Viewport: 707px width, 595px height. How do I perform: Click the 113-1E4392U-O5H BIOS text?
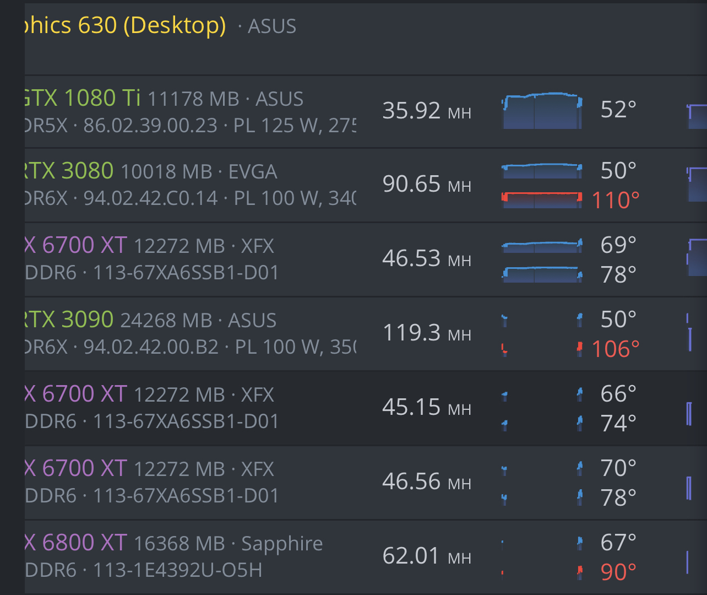coord(178,570)
